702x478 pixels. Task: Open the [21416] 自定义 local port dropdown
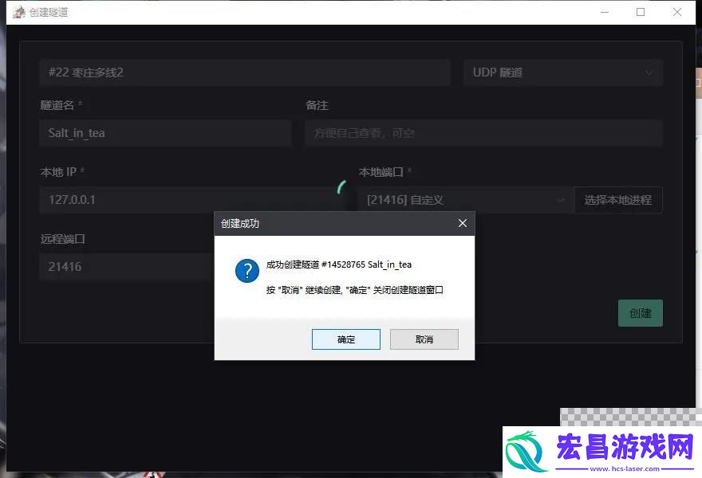464,200
